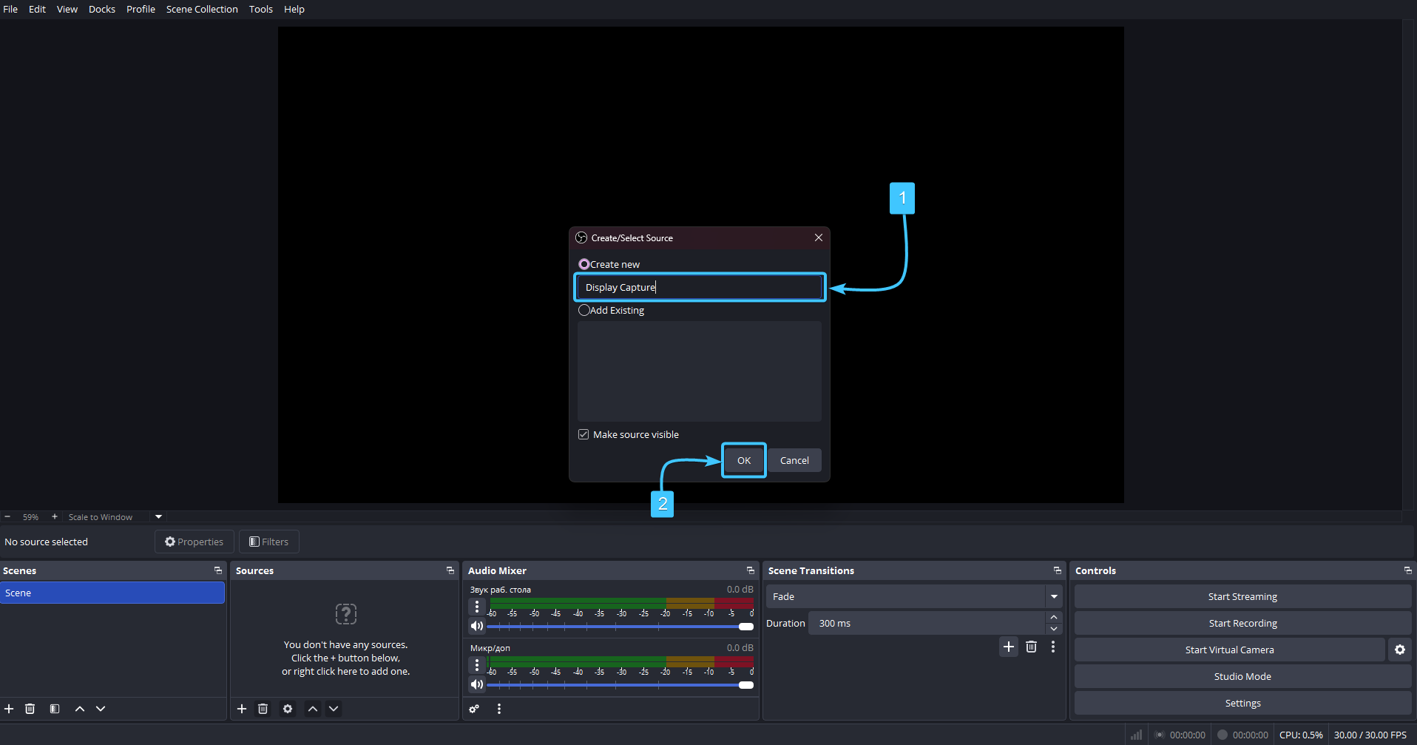The image size is (1417, 745).
Task: Click the Start Recording button
Action: [1242, 623]
